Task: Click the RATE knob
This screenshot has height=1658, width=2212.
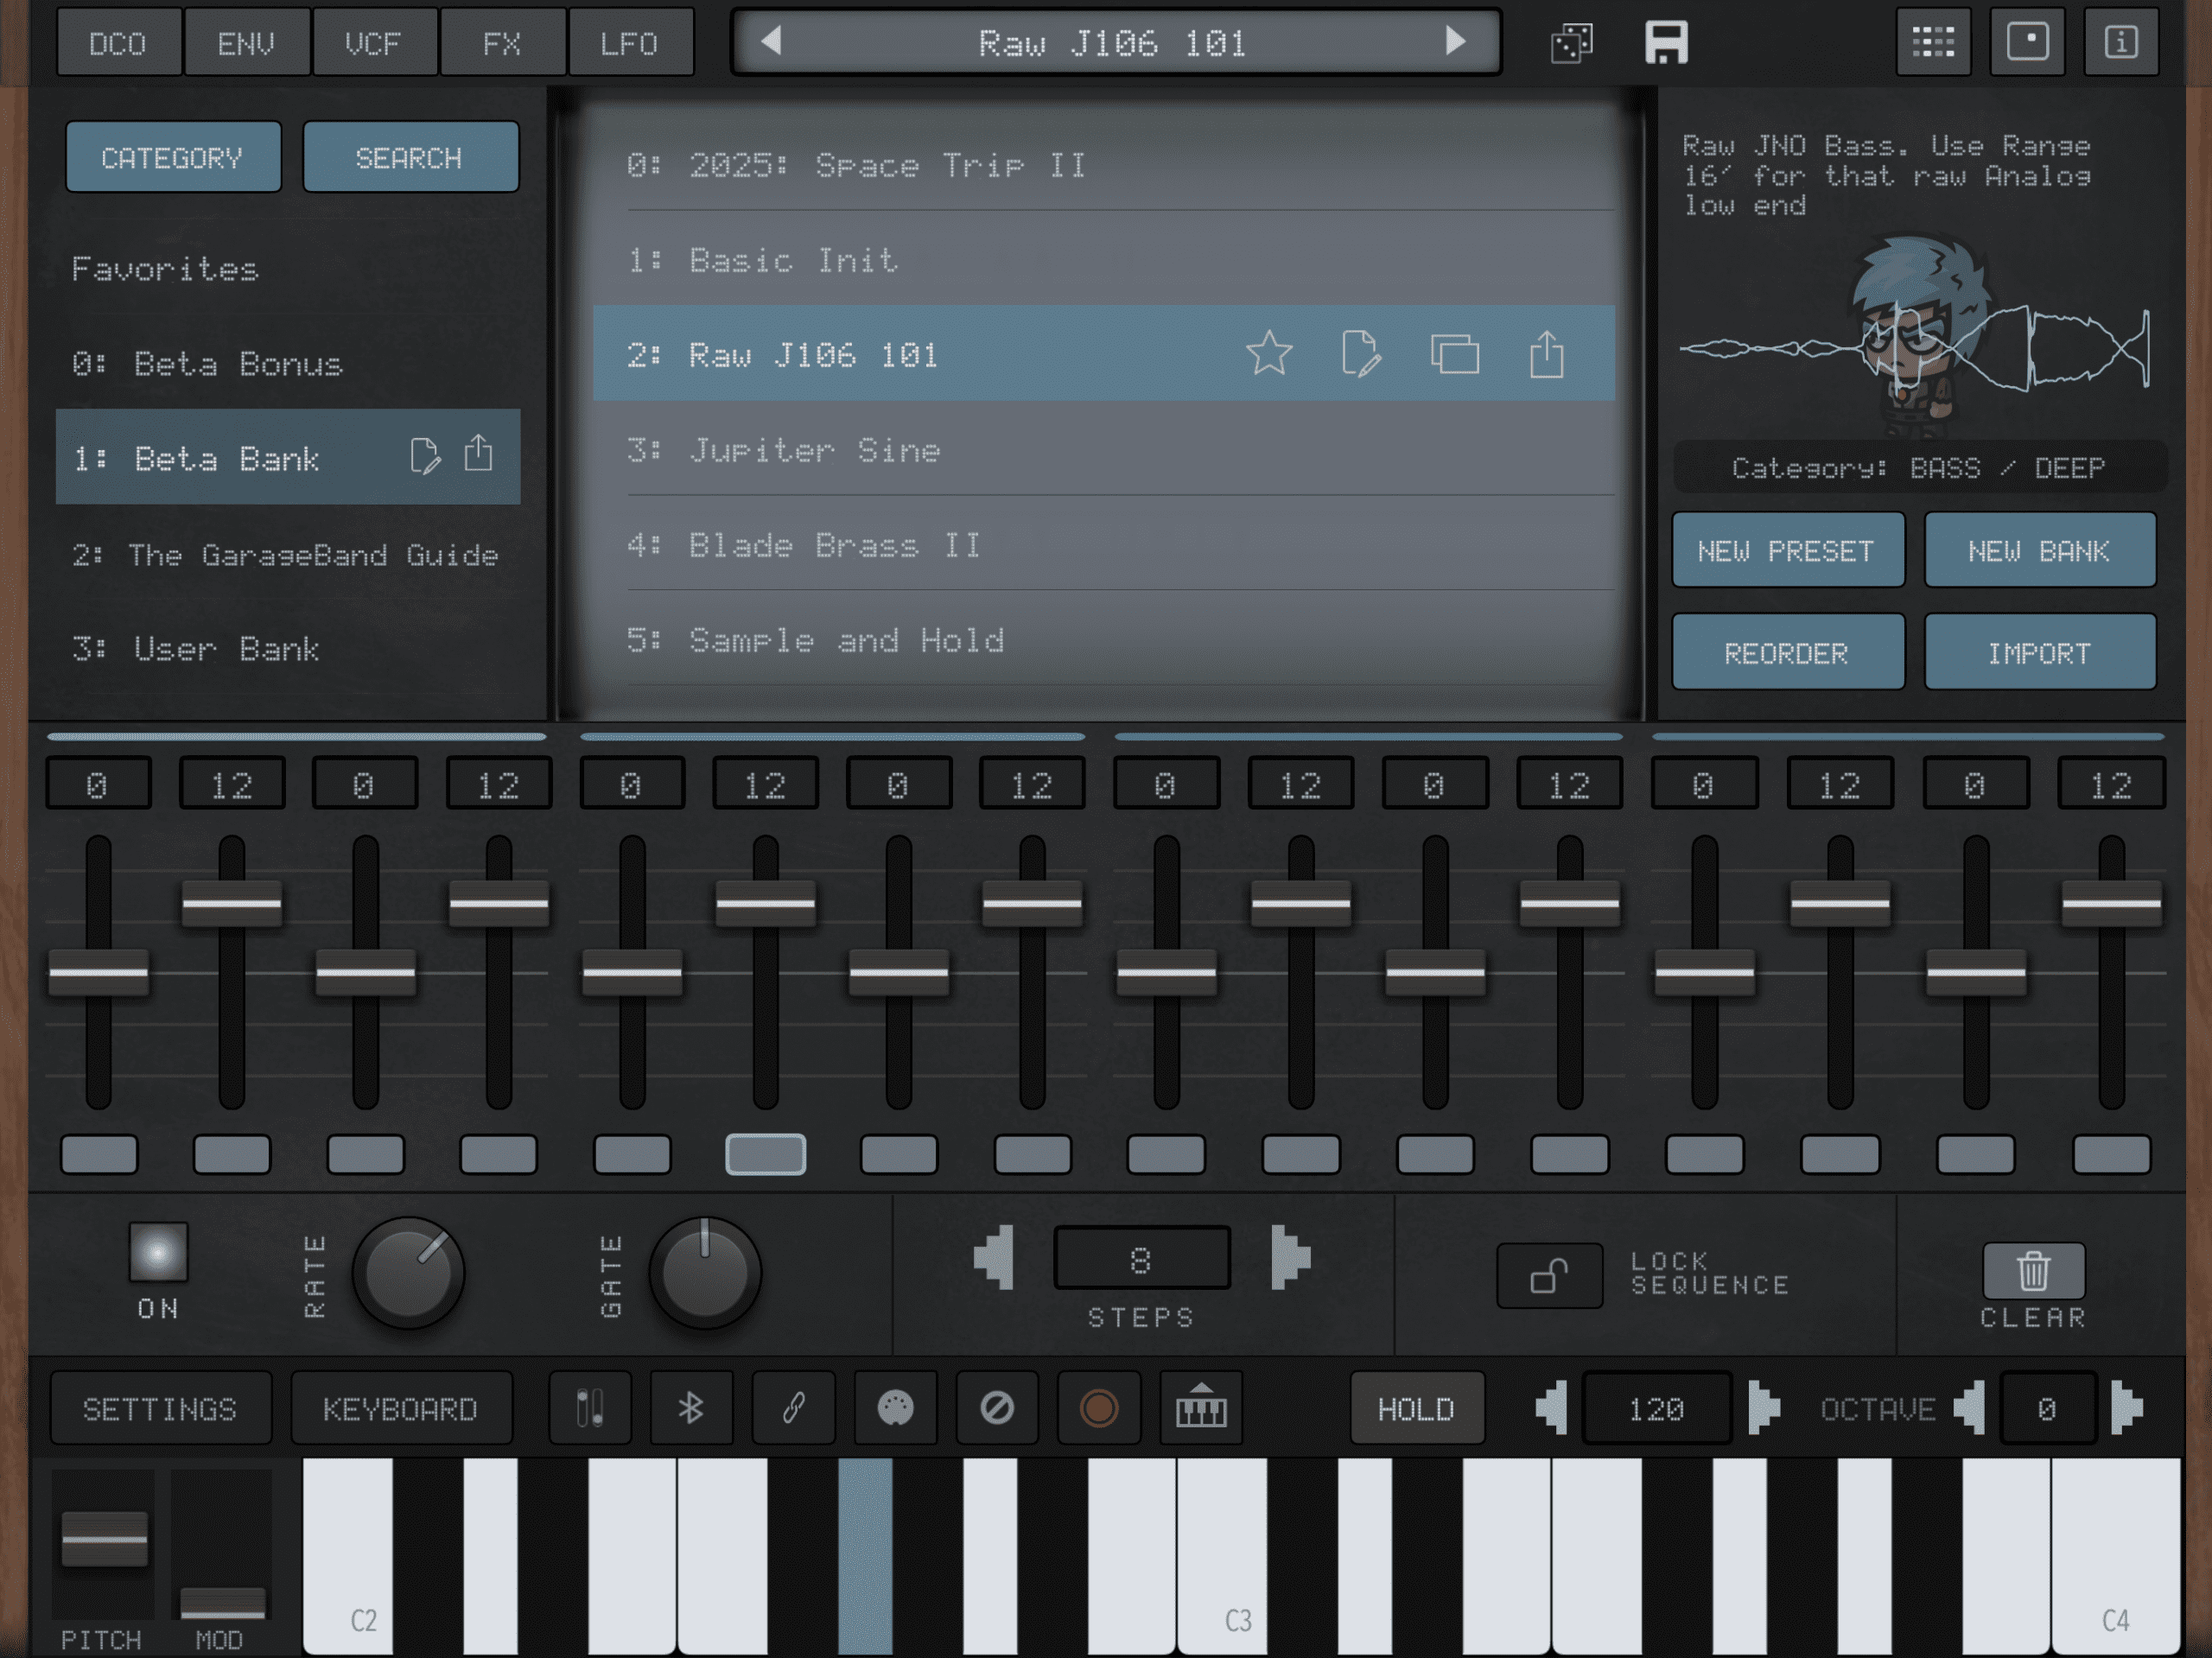Action: [x=408, y=1272]
